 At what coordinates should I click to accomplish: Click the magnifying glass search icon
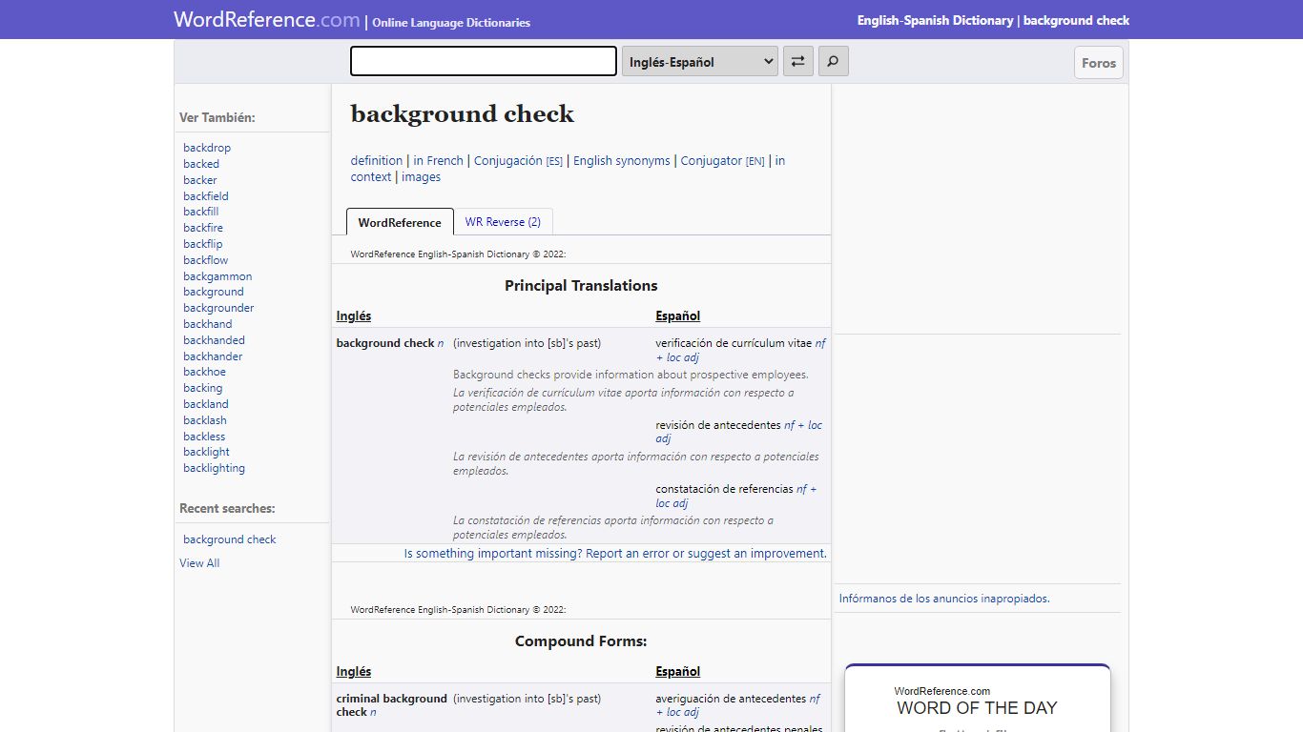click(x=833, y=62)
